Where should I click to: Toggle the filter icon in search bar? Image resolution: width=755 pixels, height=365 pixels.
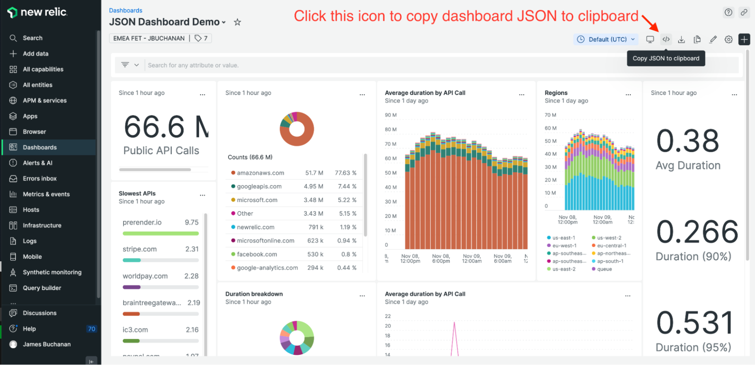tap(125, 65)
